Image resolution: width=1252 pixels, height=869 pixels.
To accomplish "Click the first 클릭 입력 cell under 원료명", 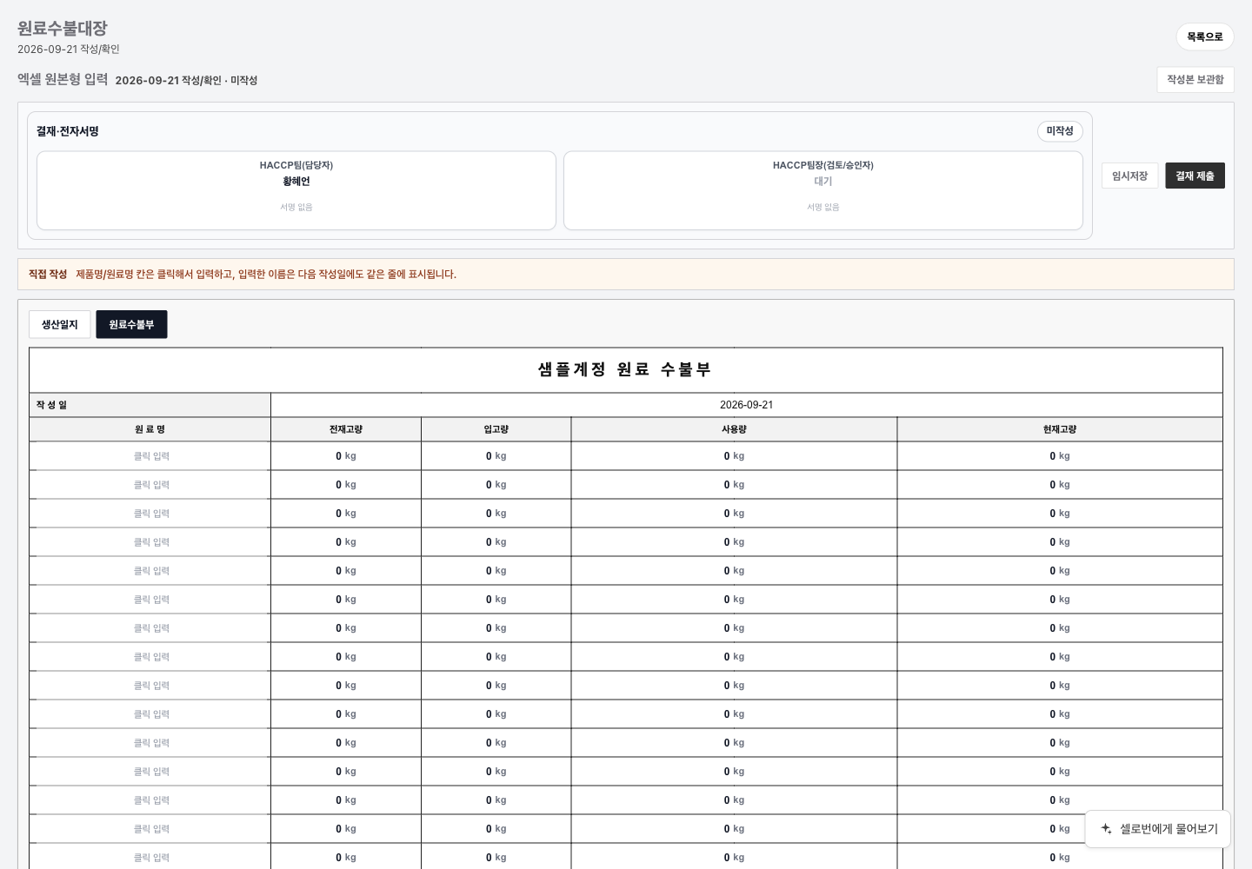I will [x=150, y=456].
